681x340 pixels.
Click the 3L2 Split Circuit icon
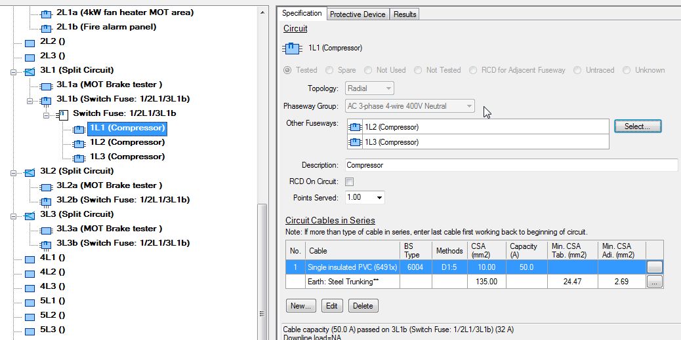click(30, 172)
